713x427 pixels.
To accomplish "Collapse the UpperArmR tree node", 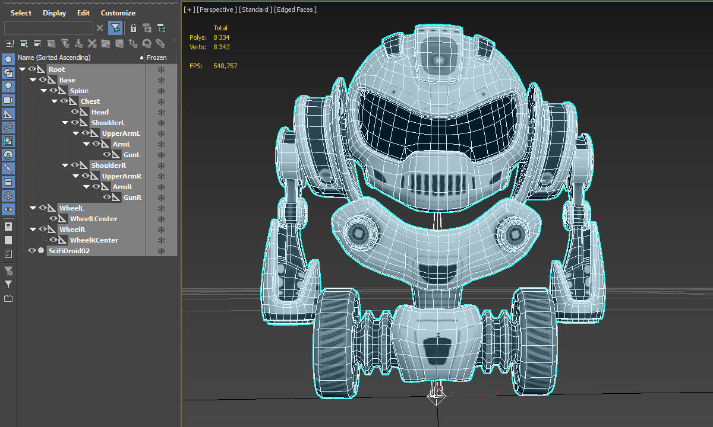I will pos(76,176).
